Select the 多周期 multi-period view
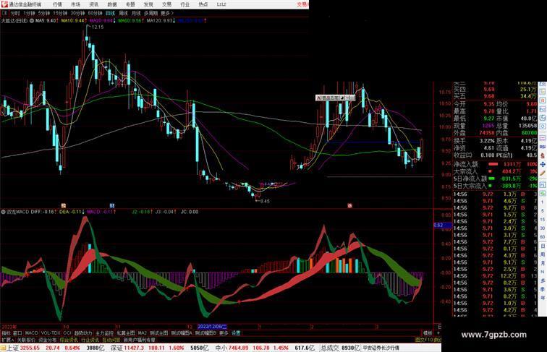This screenshot has width=547, height=352. (x=150, y=13)
